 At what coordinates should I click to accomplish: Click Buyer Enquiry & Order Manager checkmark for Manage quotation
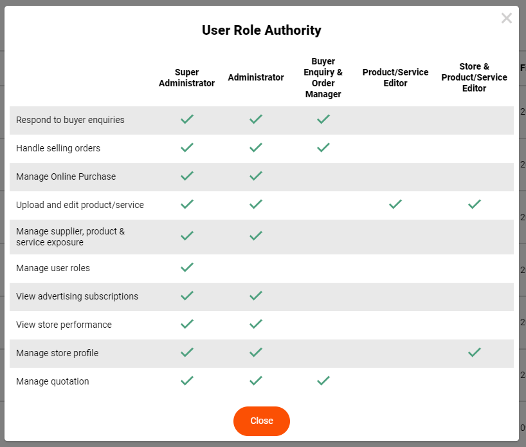click(323, 381)
